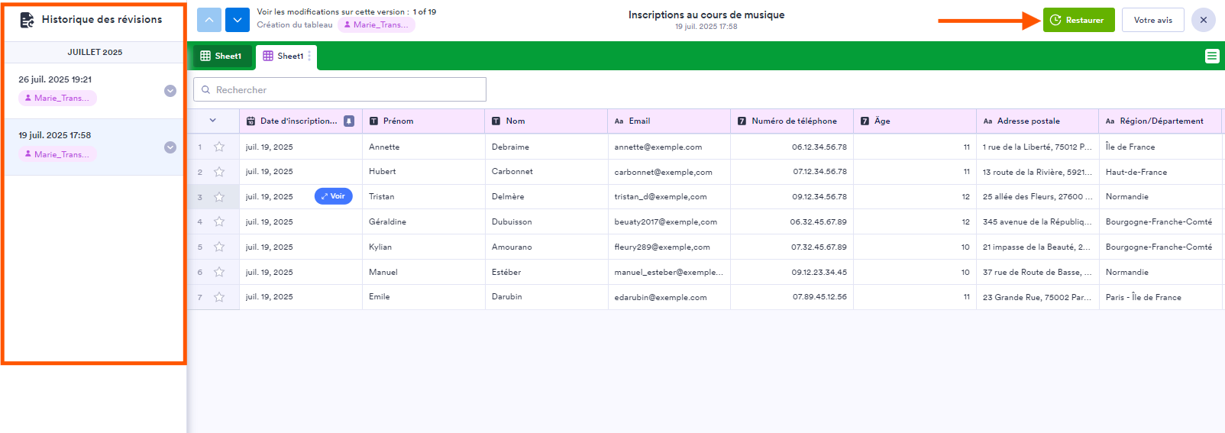Viewport: 1225px width, 433px height.
Task: Click the annette@exemple.com email cell
Action: (x=669, y=147)
